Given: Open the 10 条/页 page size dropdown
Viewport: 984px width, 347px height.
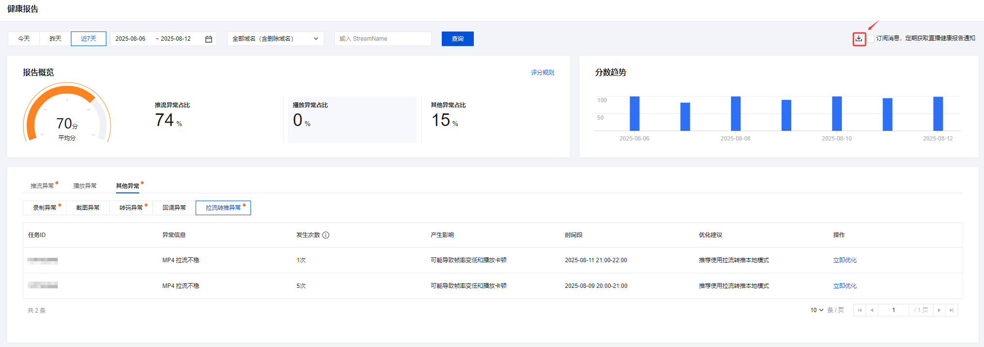Looking at the screenshot, I should point(817,310).
